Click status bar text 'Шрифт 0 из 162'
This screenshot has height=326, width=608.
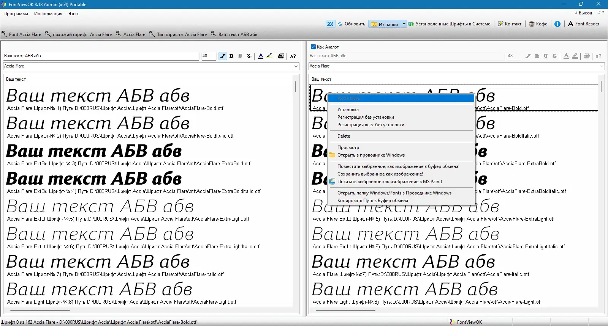click(x=16, y=322)
